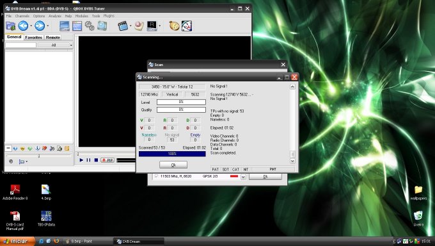This screenshot has height=246, width=435.
Task: Click the red dot PIP record button
Action: tap(107, 160)
